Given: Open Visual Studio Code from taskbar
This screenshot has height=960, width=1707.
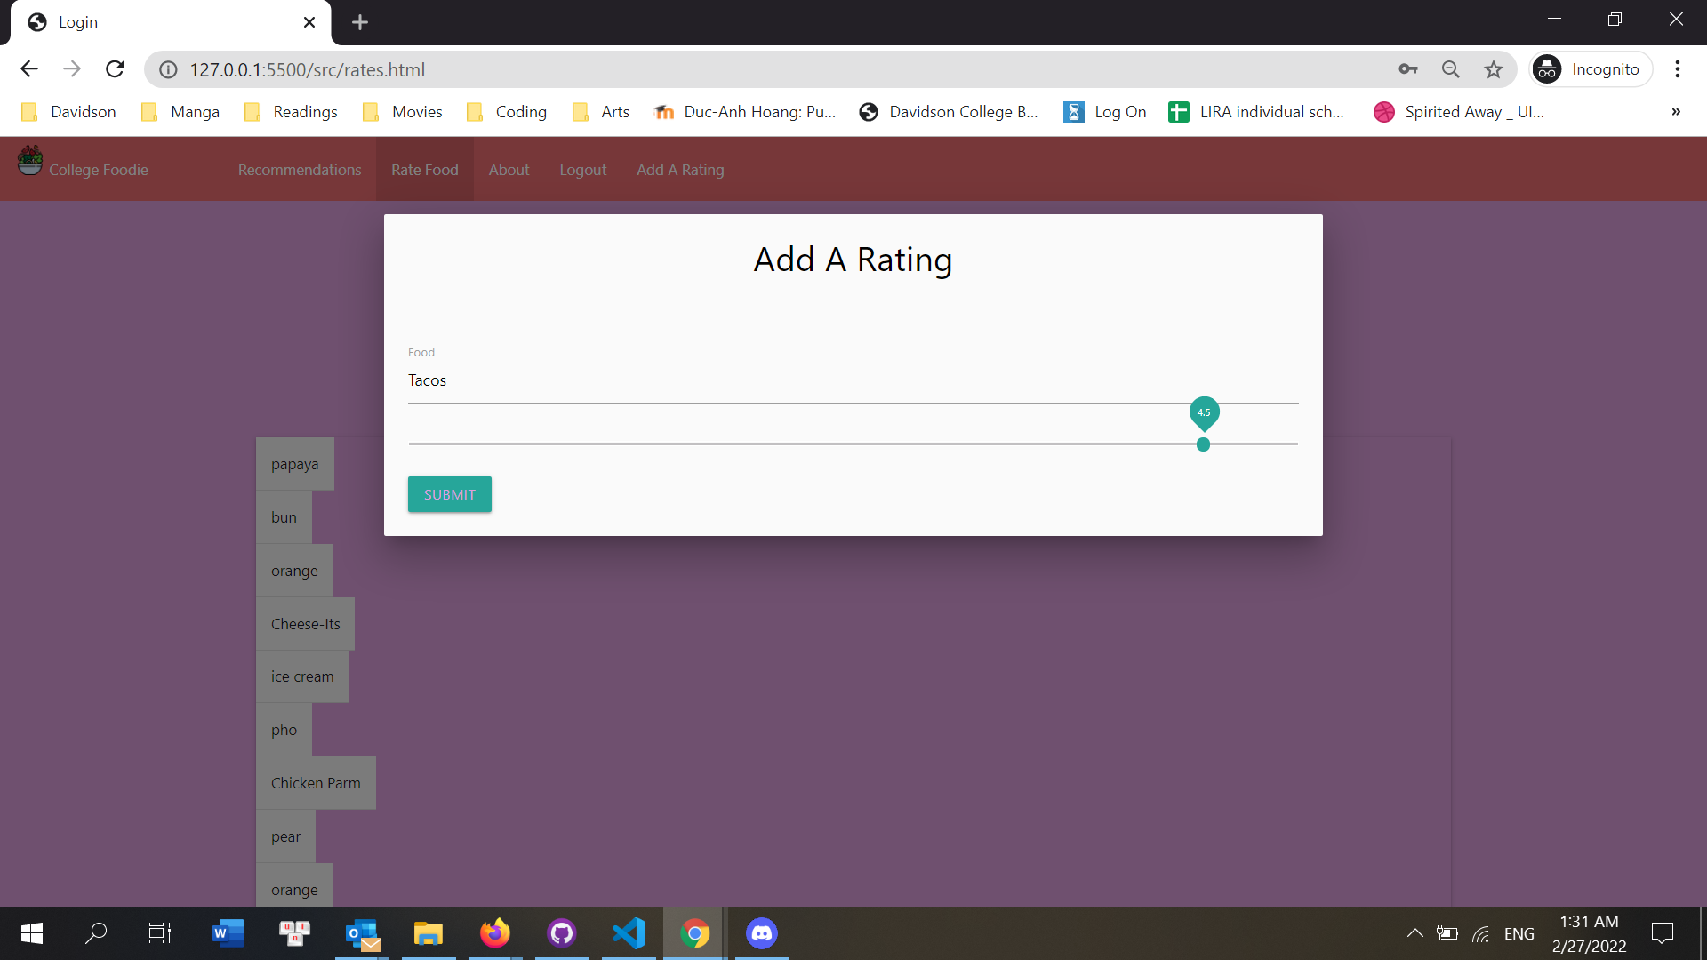Looking at the screenshot, I should click(x=629, y=933).
